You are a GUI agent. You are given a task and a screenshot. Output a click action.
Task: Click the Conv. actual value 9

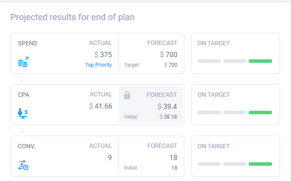[x=110, y=157]
